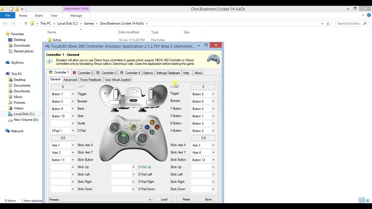Click the blue X button on controller image
This screenshot has height=209, width=372.
point(147,127)
